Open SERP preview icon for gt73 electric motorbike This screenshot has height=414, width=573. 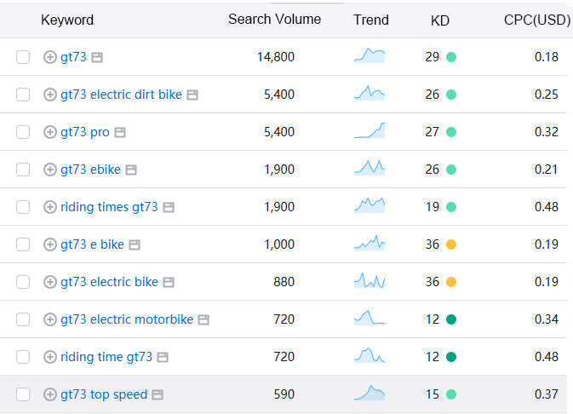pyautogui.click(x=203, y=320)
